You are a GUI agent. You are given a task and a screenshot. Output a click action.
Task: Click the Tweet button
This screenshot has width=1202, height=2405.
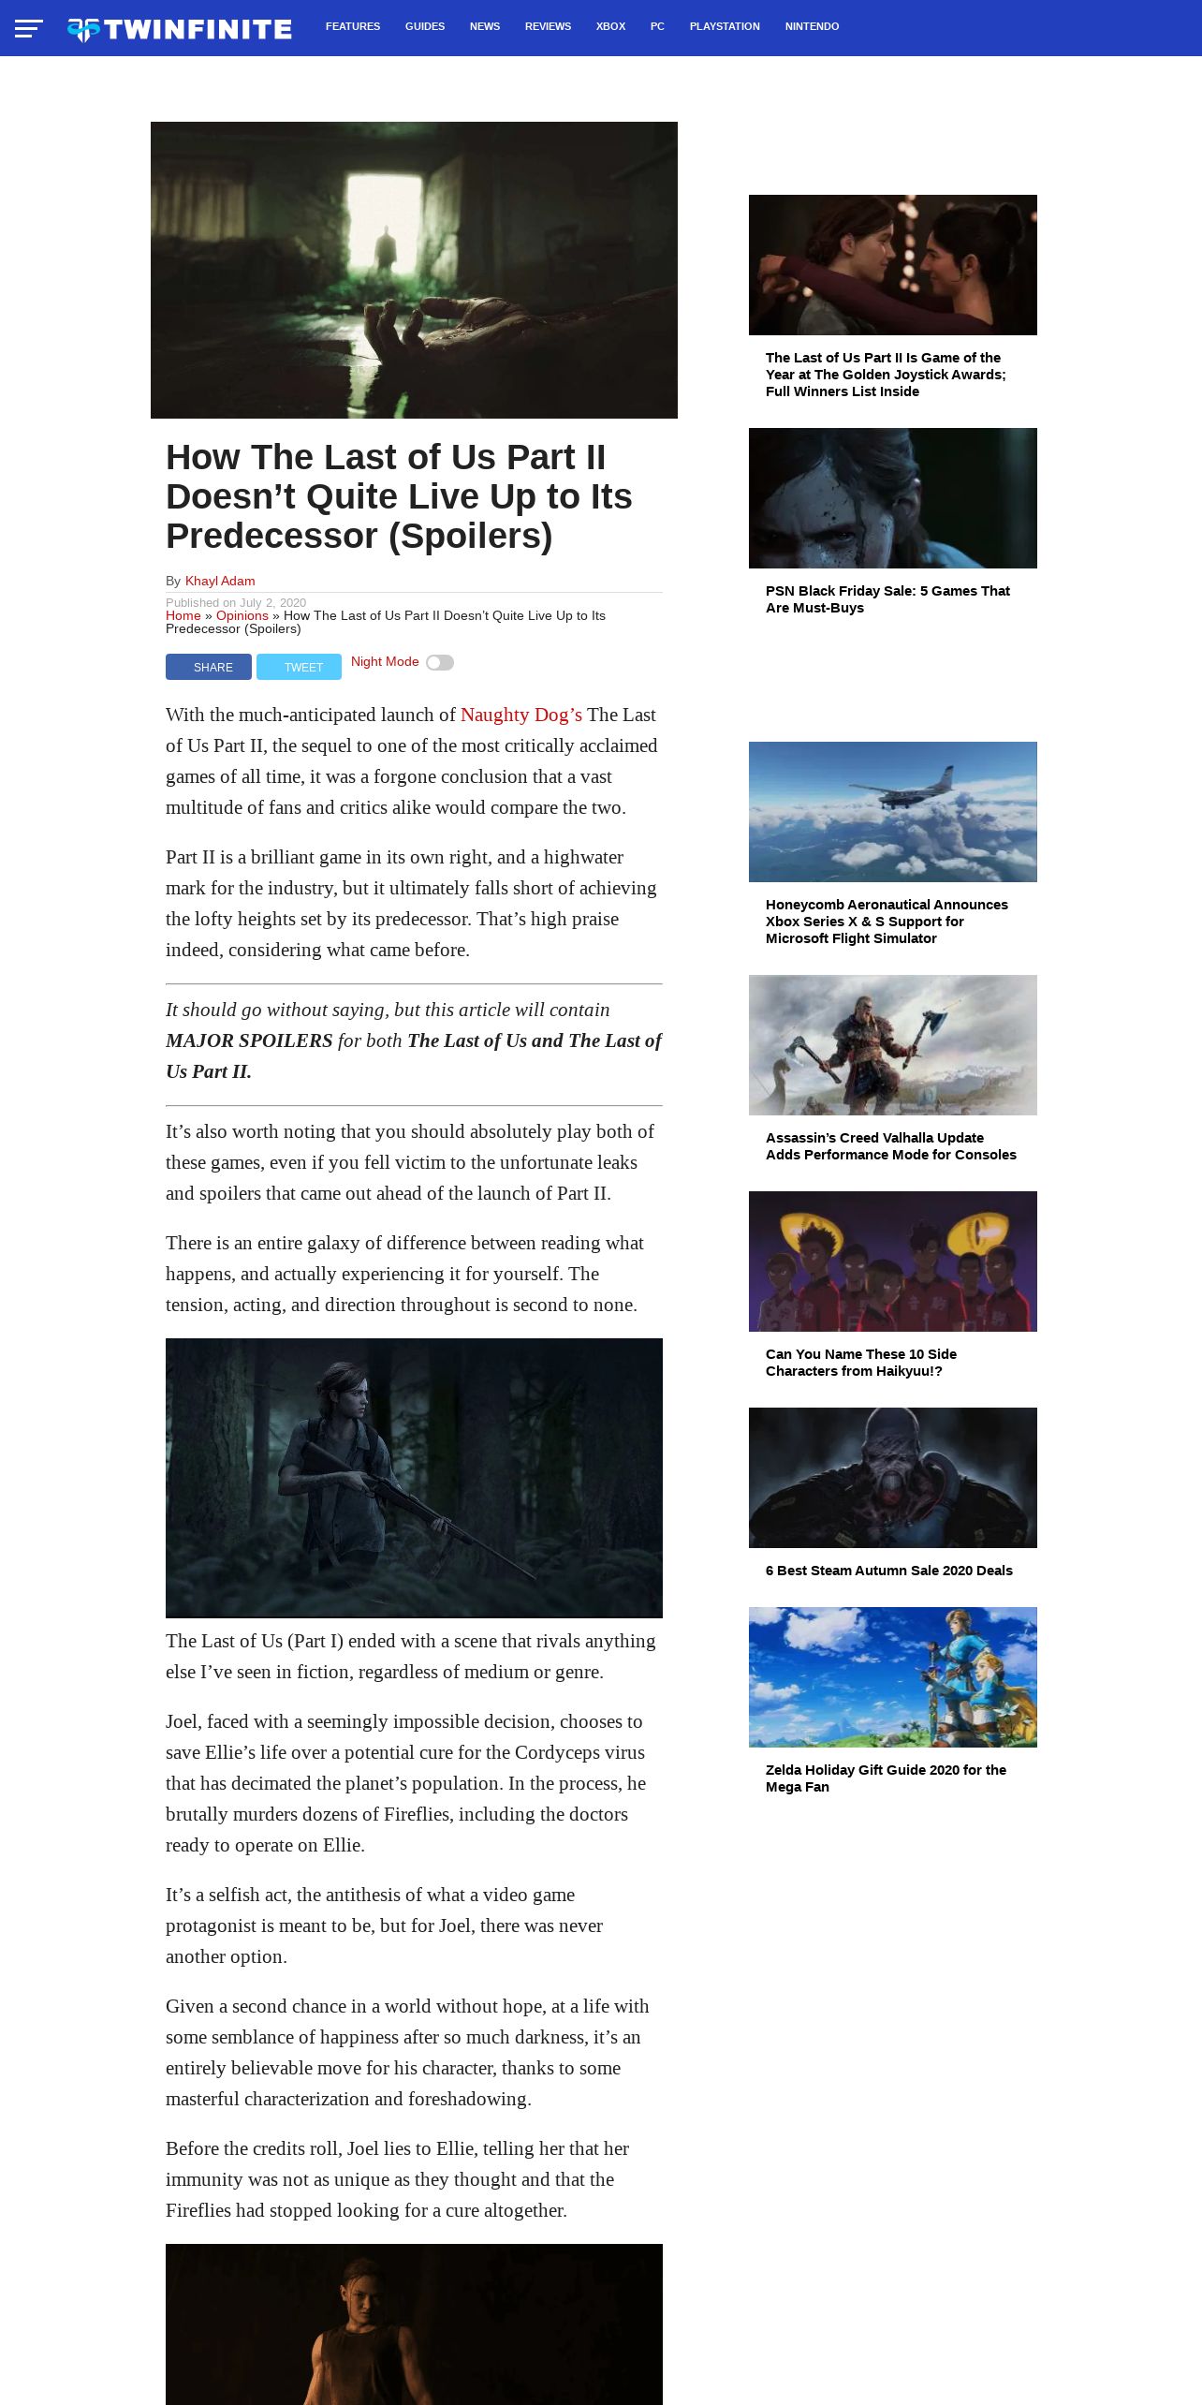point(299,667)
